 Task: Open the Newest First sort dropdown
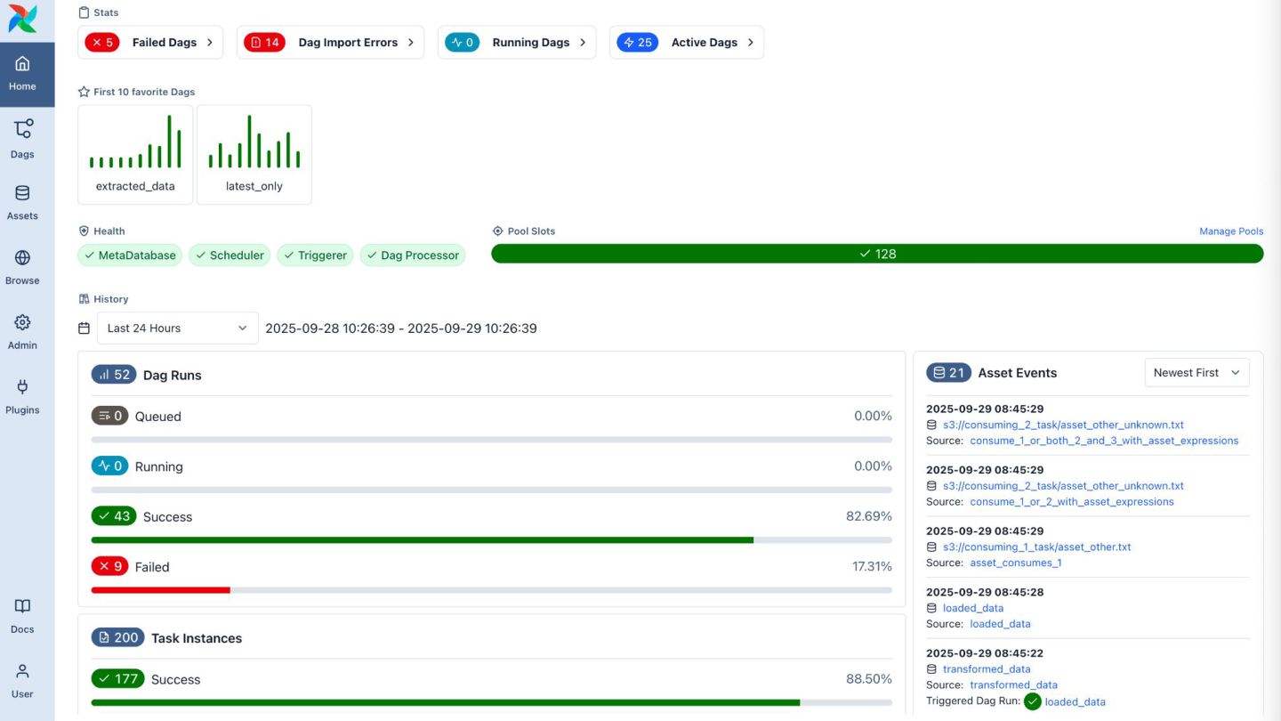pyautogui.click(x=1196, y=373)
